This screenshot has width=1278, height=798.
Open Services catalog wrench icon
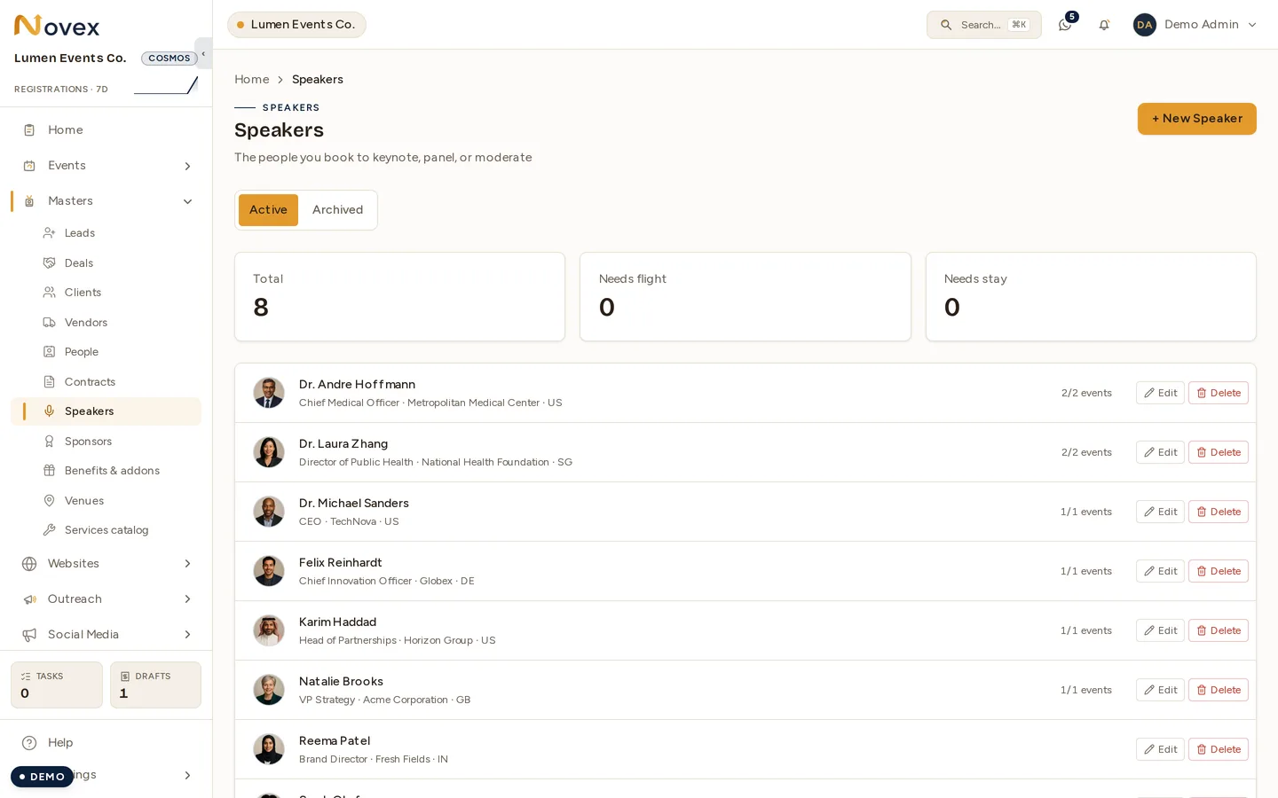pos(50,530)
